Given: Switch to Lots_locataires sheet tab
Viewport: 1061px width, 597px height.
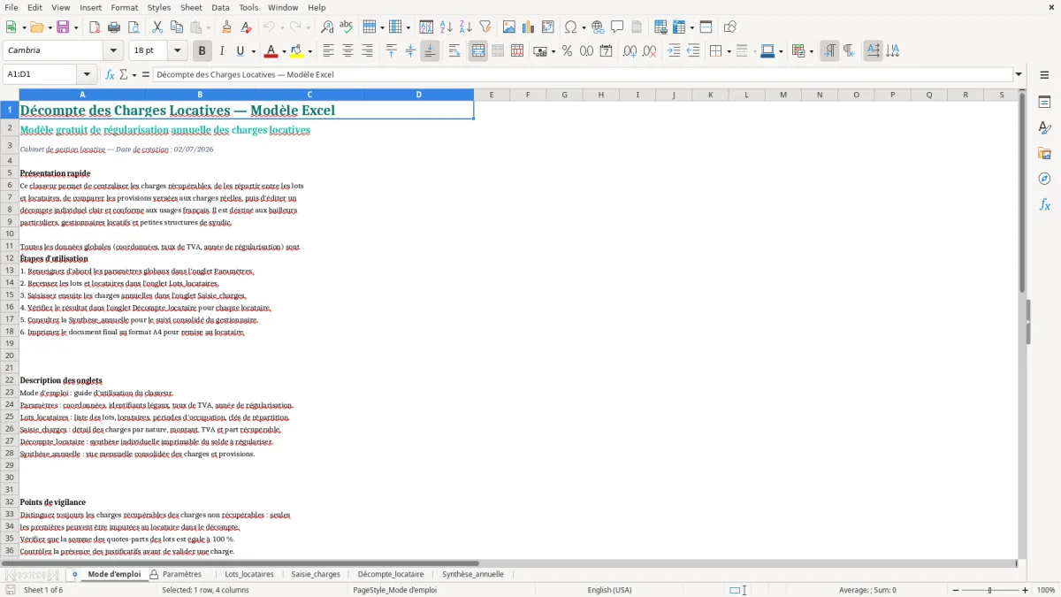Looking at the screenshot, I should (249, 574).
